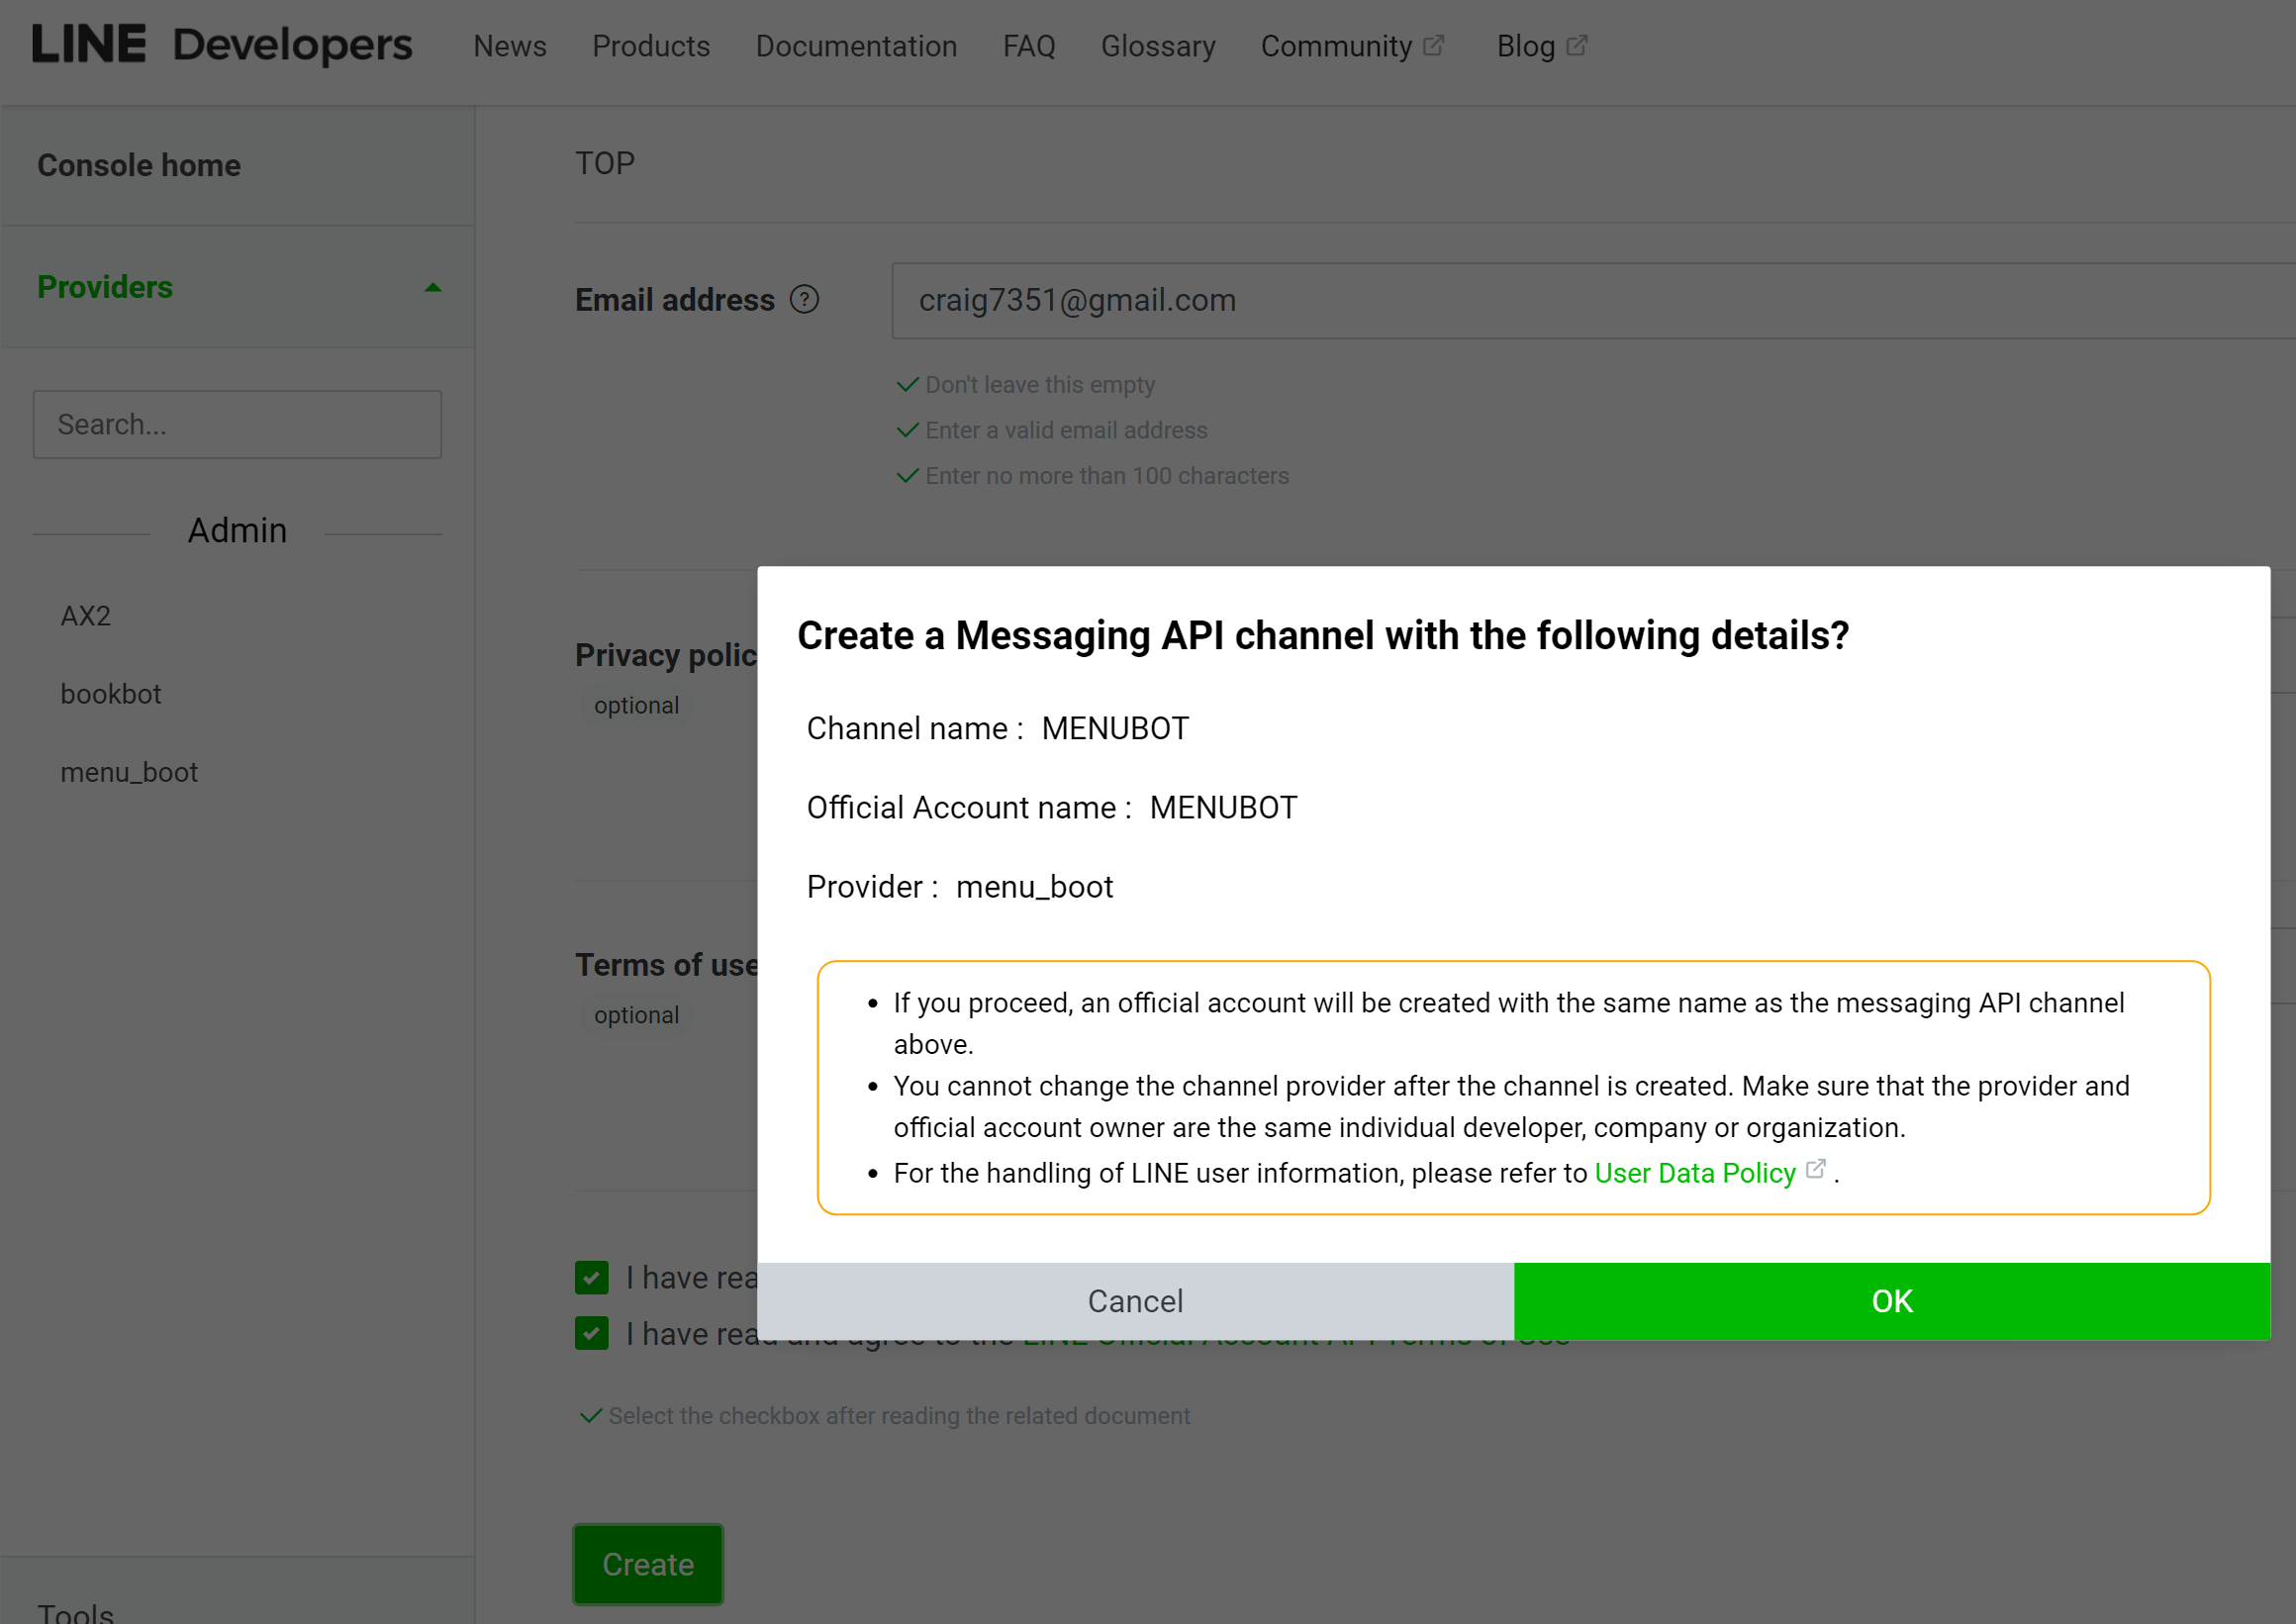The height and width of the screenshot is (1624, 2296).
Task: Open the News menu item
Action: tap(509, 46)
